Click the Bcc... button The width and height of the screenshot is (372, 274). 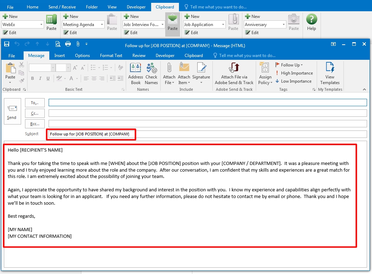pyautogui.click(x=35, y=124)
